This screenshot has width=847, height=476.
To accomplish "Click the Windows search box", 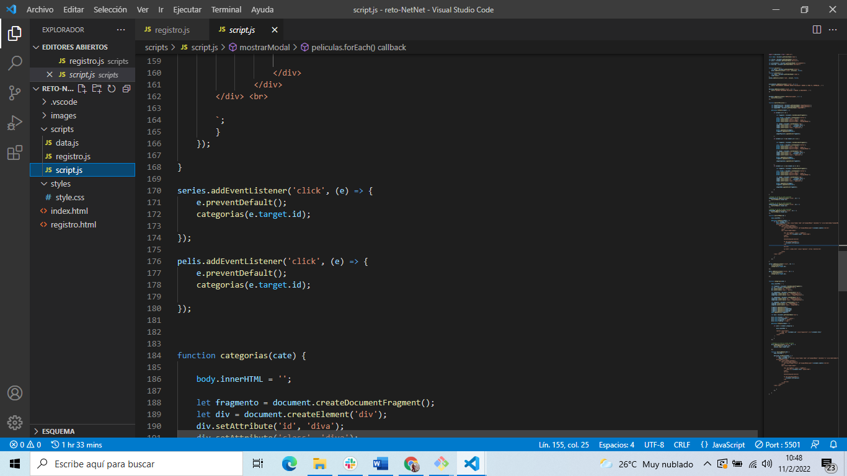I will (x=136, y=464).
